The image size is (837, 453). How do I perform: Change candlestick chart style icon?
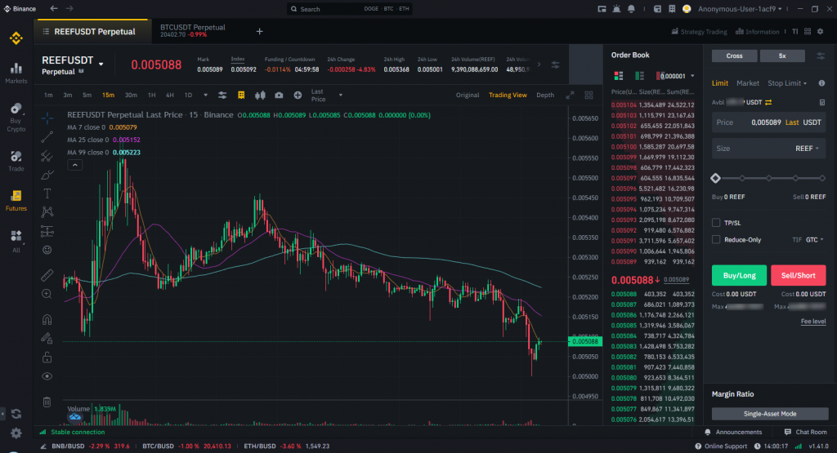click(260, 95)
